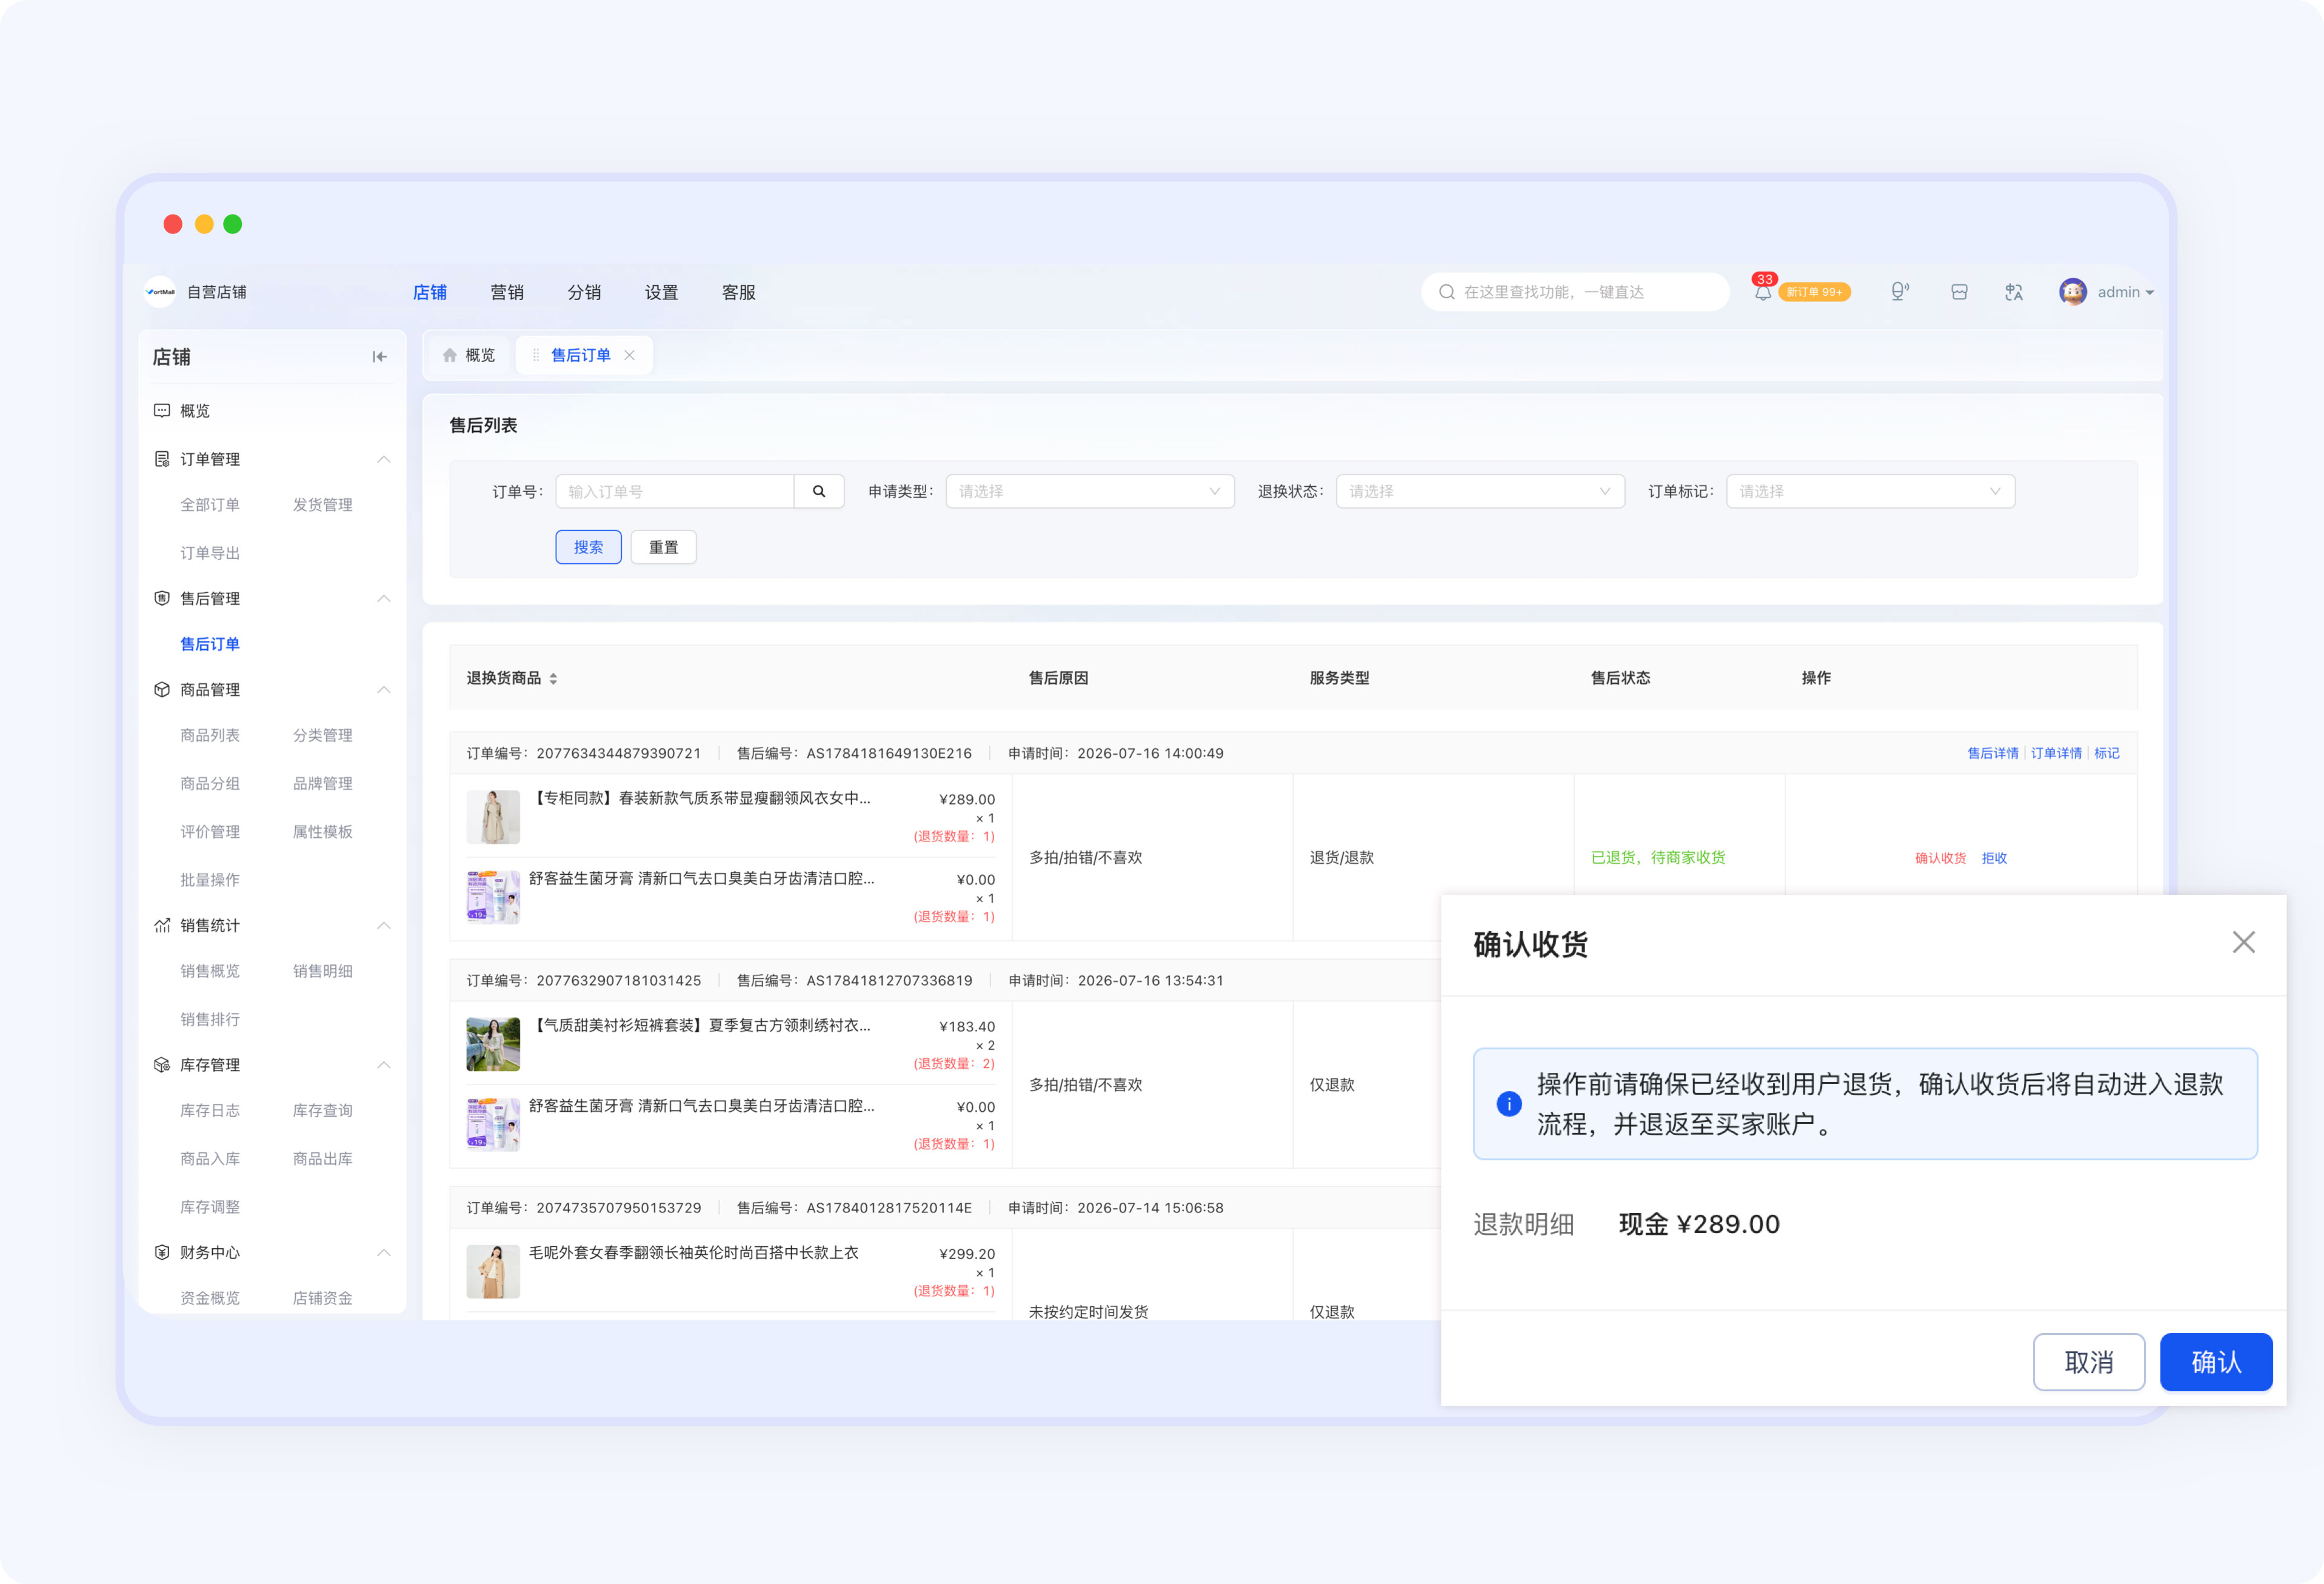Click the store logo next to 自营店铺

pos(160,292)
